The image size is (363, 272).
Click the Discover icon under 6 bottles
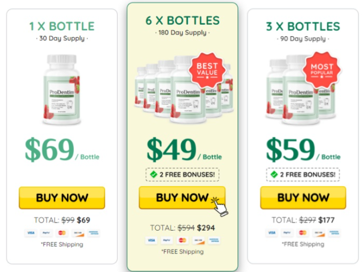(x=198, y=241)
